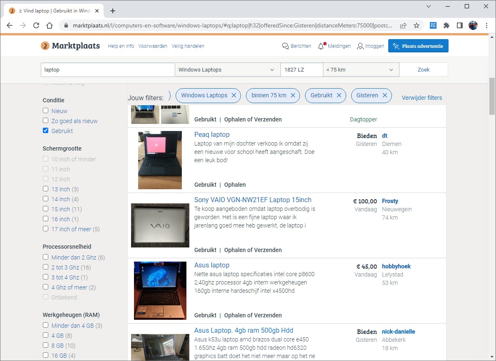Click the Help en info link
This screenshot has width=496, height=361.
(x=121, y=46)
